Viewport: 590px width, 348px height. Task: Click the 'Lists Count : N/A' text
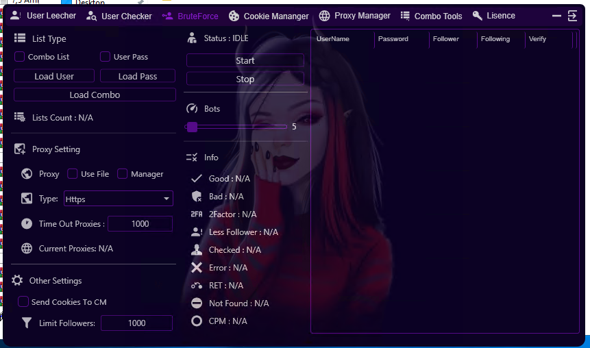click(x=62, y=117)
